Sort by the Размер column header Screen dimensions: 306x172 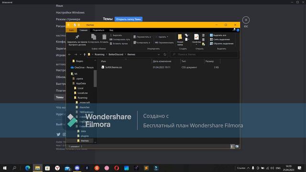click(212, 61)
